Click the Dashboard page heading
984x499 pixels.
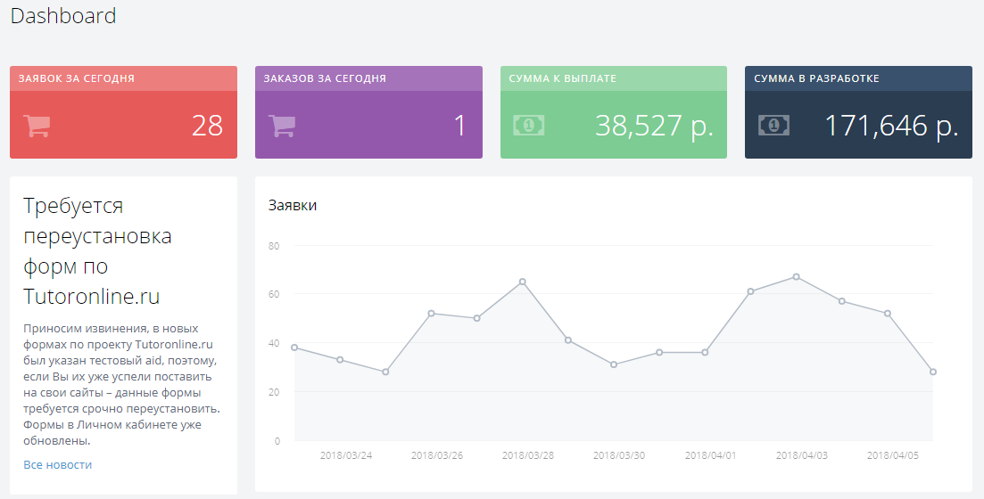63,16
